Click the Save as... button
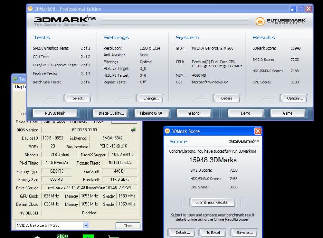 [244, 232]
